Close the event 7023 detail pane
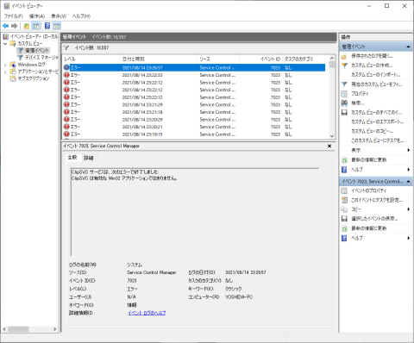The image size is (414, 343). coord(329,146)
